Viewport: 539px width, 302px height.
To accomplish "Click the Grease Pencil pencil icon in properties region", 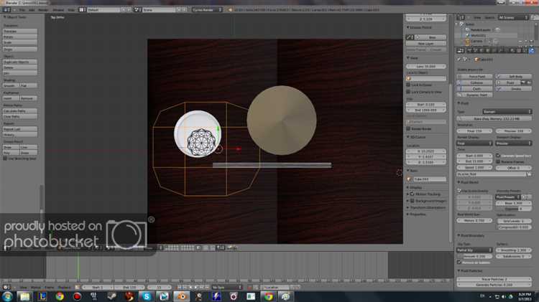I will coord(410,37).
